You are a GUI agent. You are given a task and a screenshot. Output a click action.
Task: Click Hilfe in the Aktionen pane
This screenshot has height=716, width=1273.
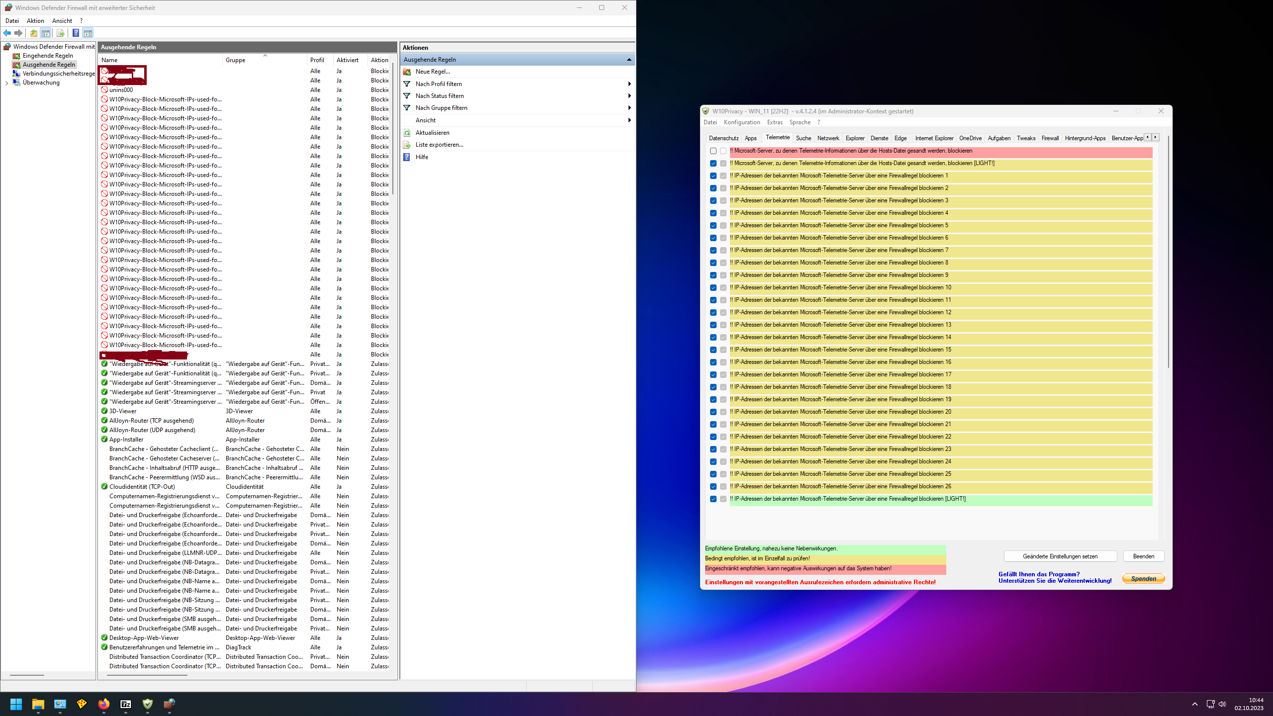tap(422, 157)
